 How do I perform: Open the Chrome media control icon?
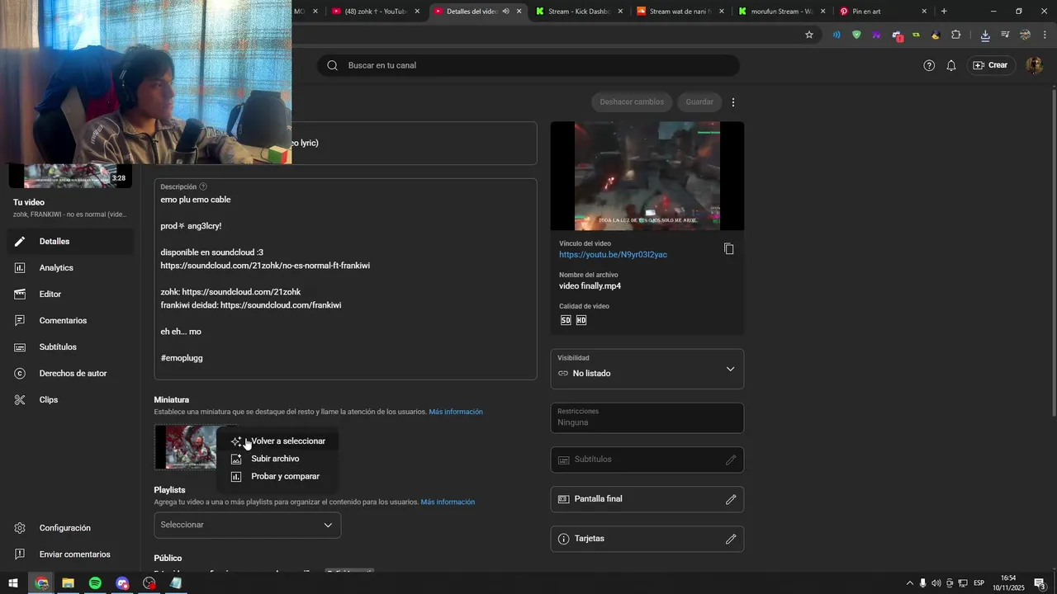1005,35
